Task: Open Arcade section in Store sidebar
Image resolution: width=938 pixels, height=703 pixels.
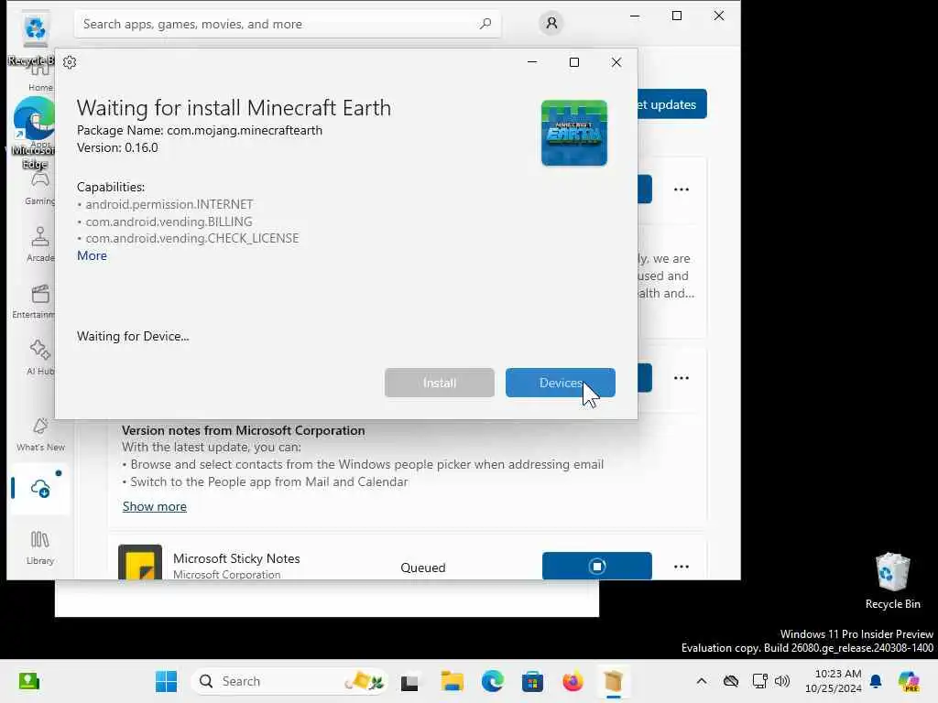Action: click(40, 243)
